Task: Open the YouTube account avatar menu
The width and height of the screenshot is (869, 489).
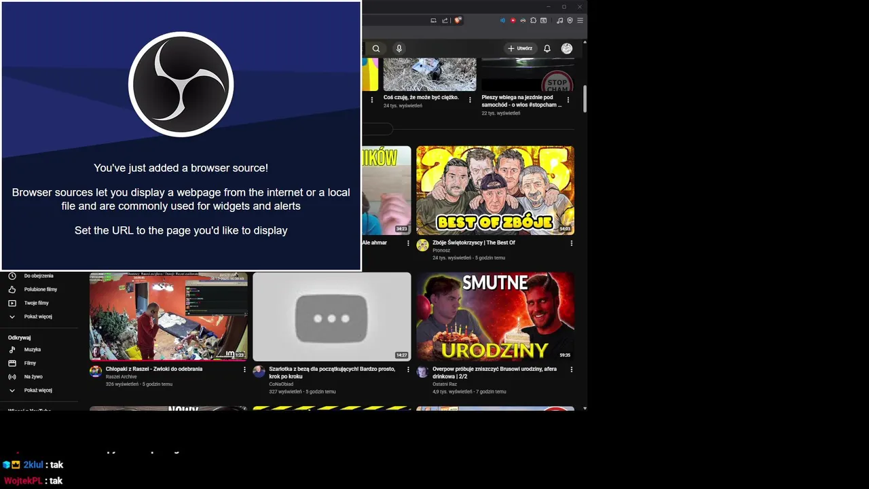Action: tap(567, 48)
